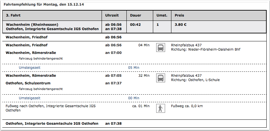This screenshot has height=131, width=270.
Task: Click Richtung: Osthofen, L-Schule text
Action: (x=195, y=80)
